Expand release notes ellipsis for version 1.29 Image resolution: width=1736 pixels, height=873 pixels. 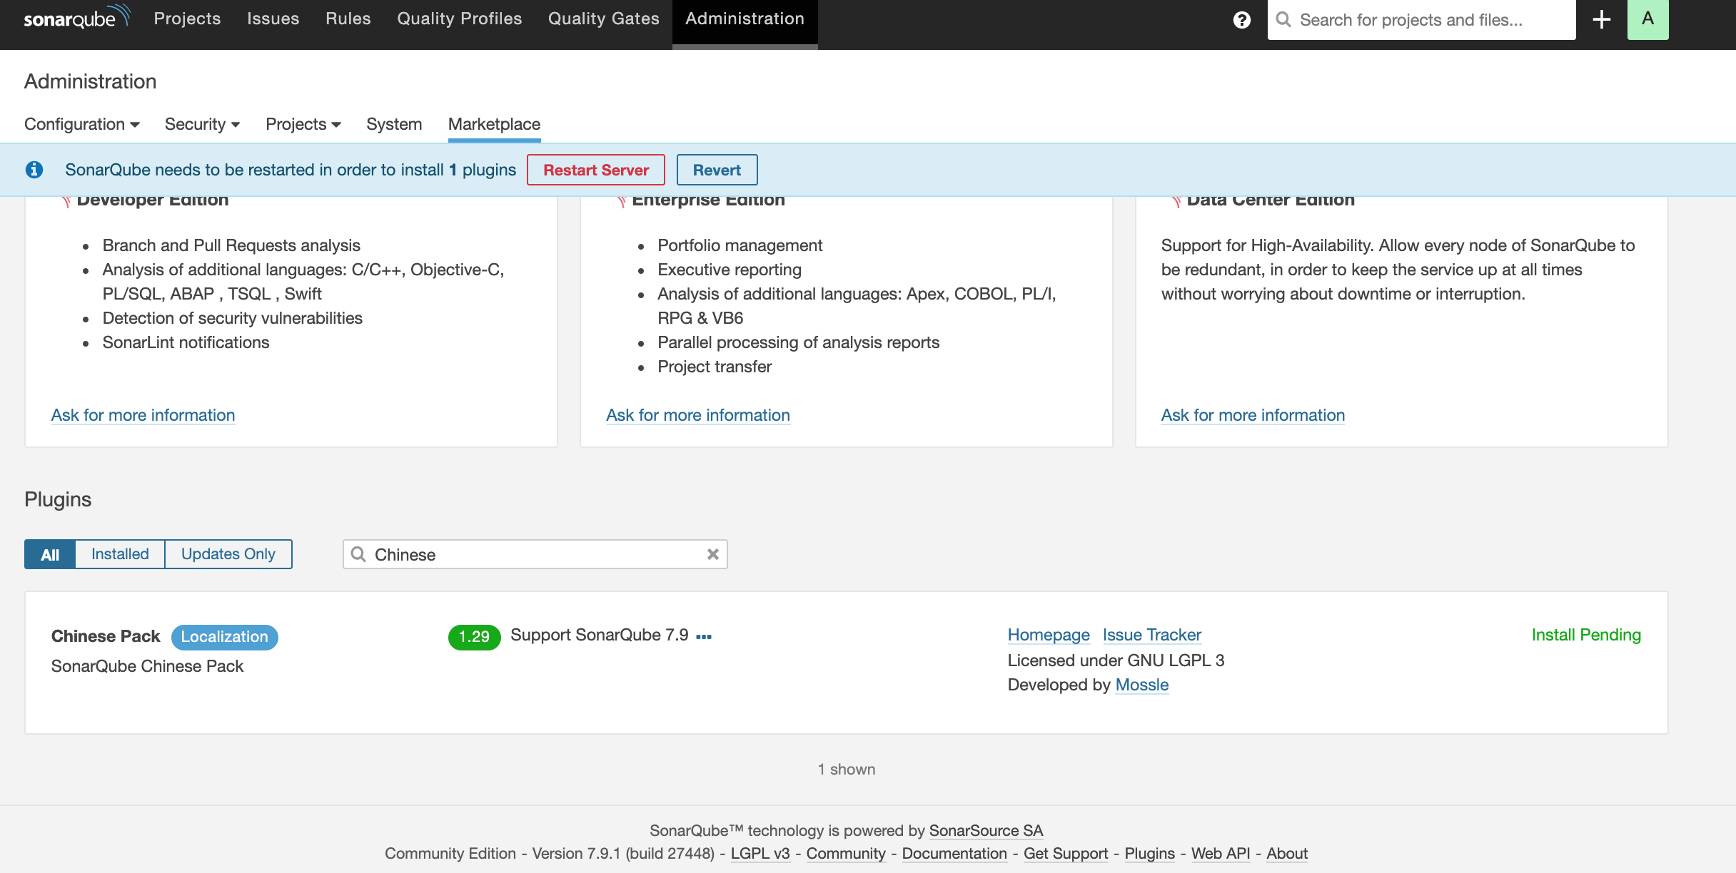(704, 636)
